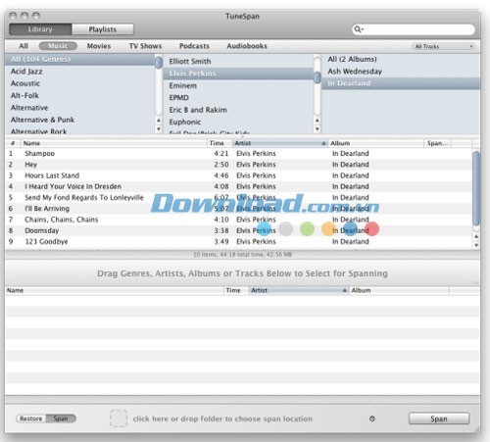Select the track I'll Be Arriving

tap(238, 209)
